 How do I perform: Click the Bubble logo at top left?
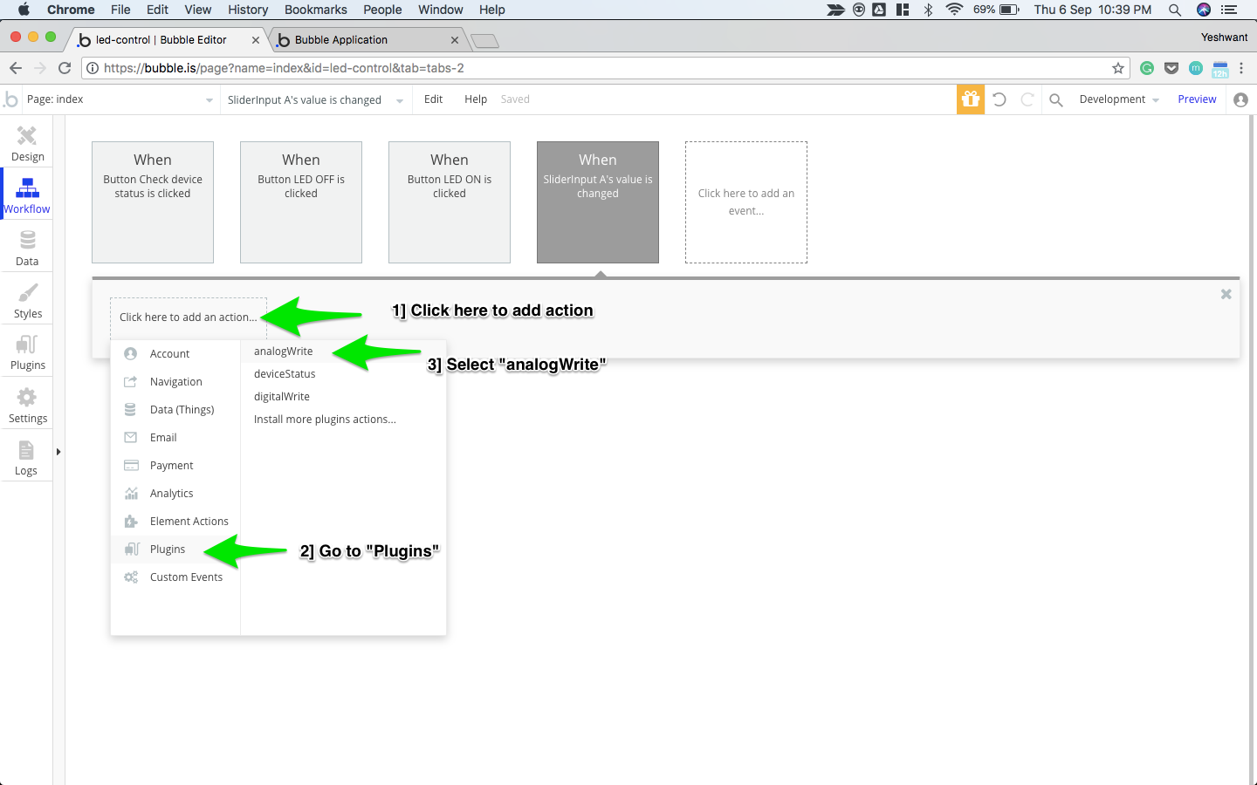(10, 99)
